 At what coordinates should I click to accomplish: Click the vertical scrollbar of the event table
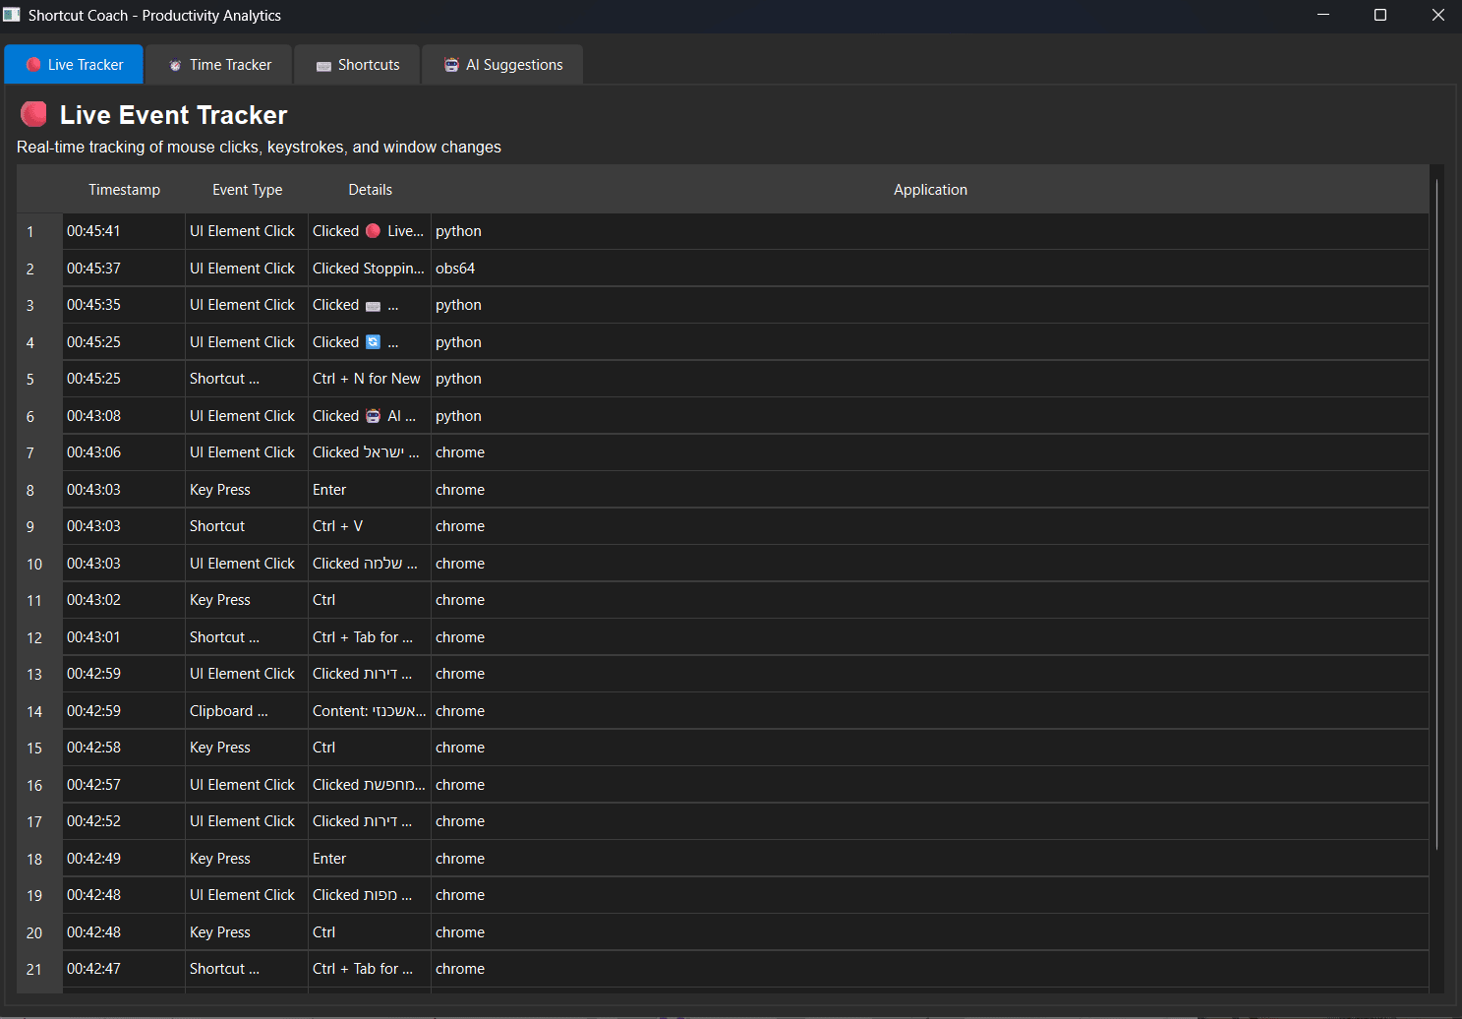(x=1436, y=511)
